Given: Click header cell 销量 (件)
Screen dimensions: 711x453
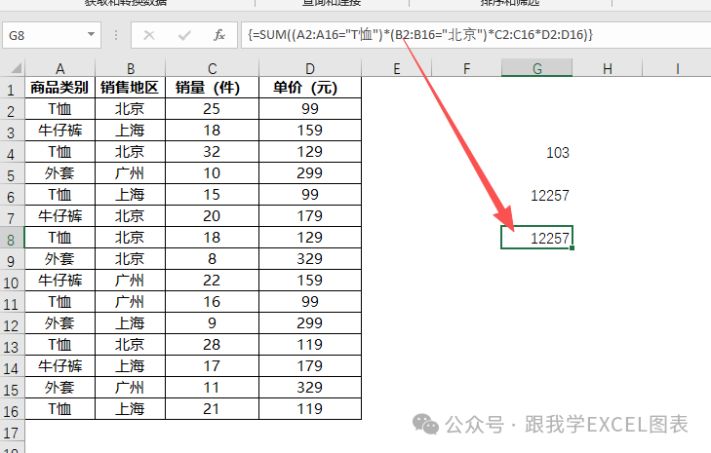Looking at the screenshot, I should (213, 88).
